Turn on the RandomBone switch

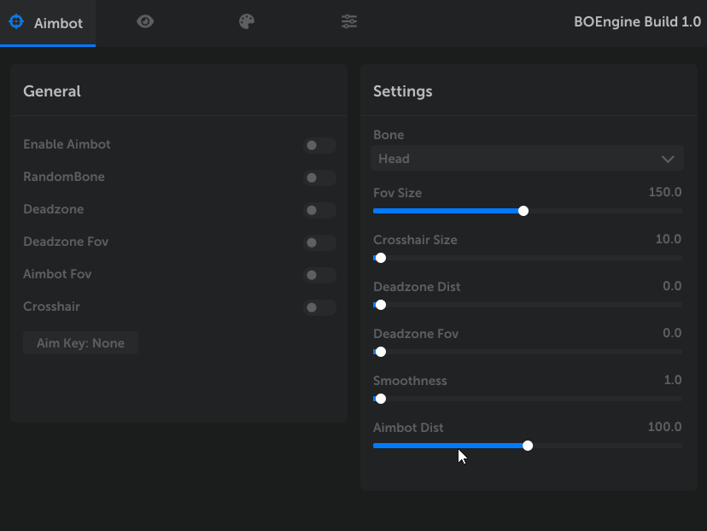click(x=319, y=178)
